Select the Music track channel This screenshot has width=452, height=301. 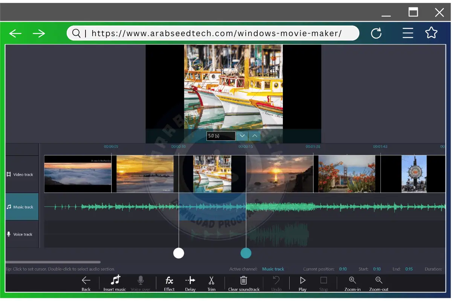pyautogui.click(x=22, y=207)
